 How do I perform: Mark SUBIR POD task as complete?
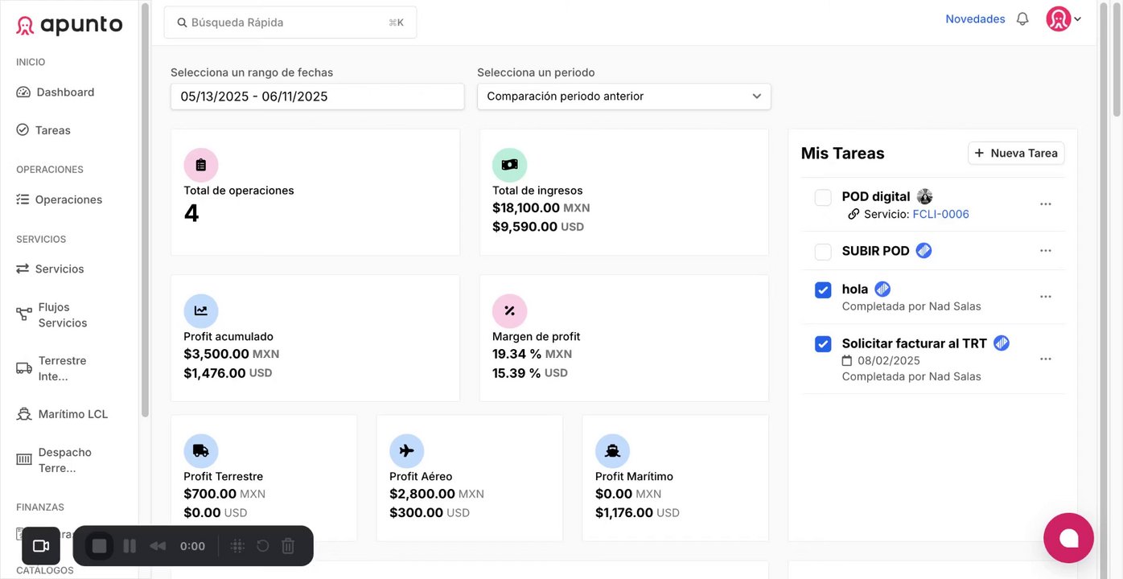point(823,252)
